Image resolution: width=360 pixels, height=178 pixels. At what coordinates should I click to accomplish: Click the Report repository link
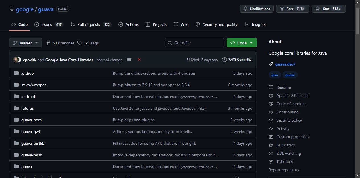click(284, 170)
